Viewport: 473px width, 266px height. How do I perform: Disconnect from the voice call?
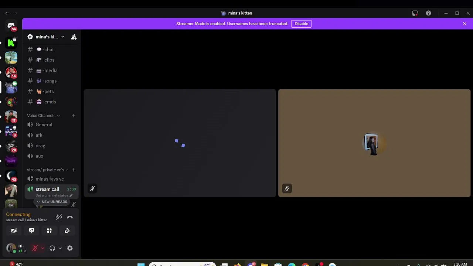click(70, 217)
